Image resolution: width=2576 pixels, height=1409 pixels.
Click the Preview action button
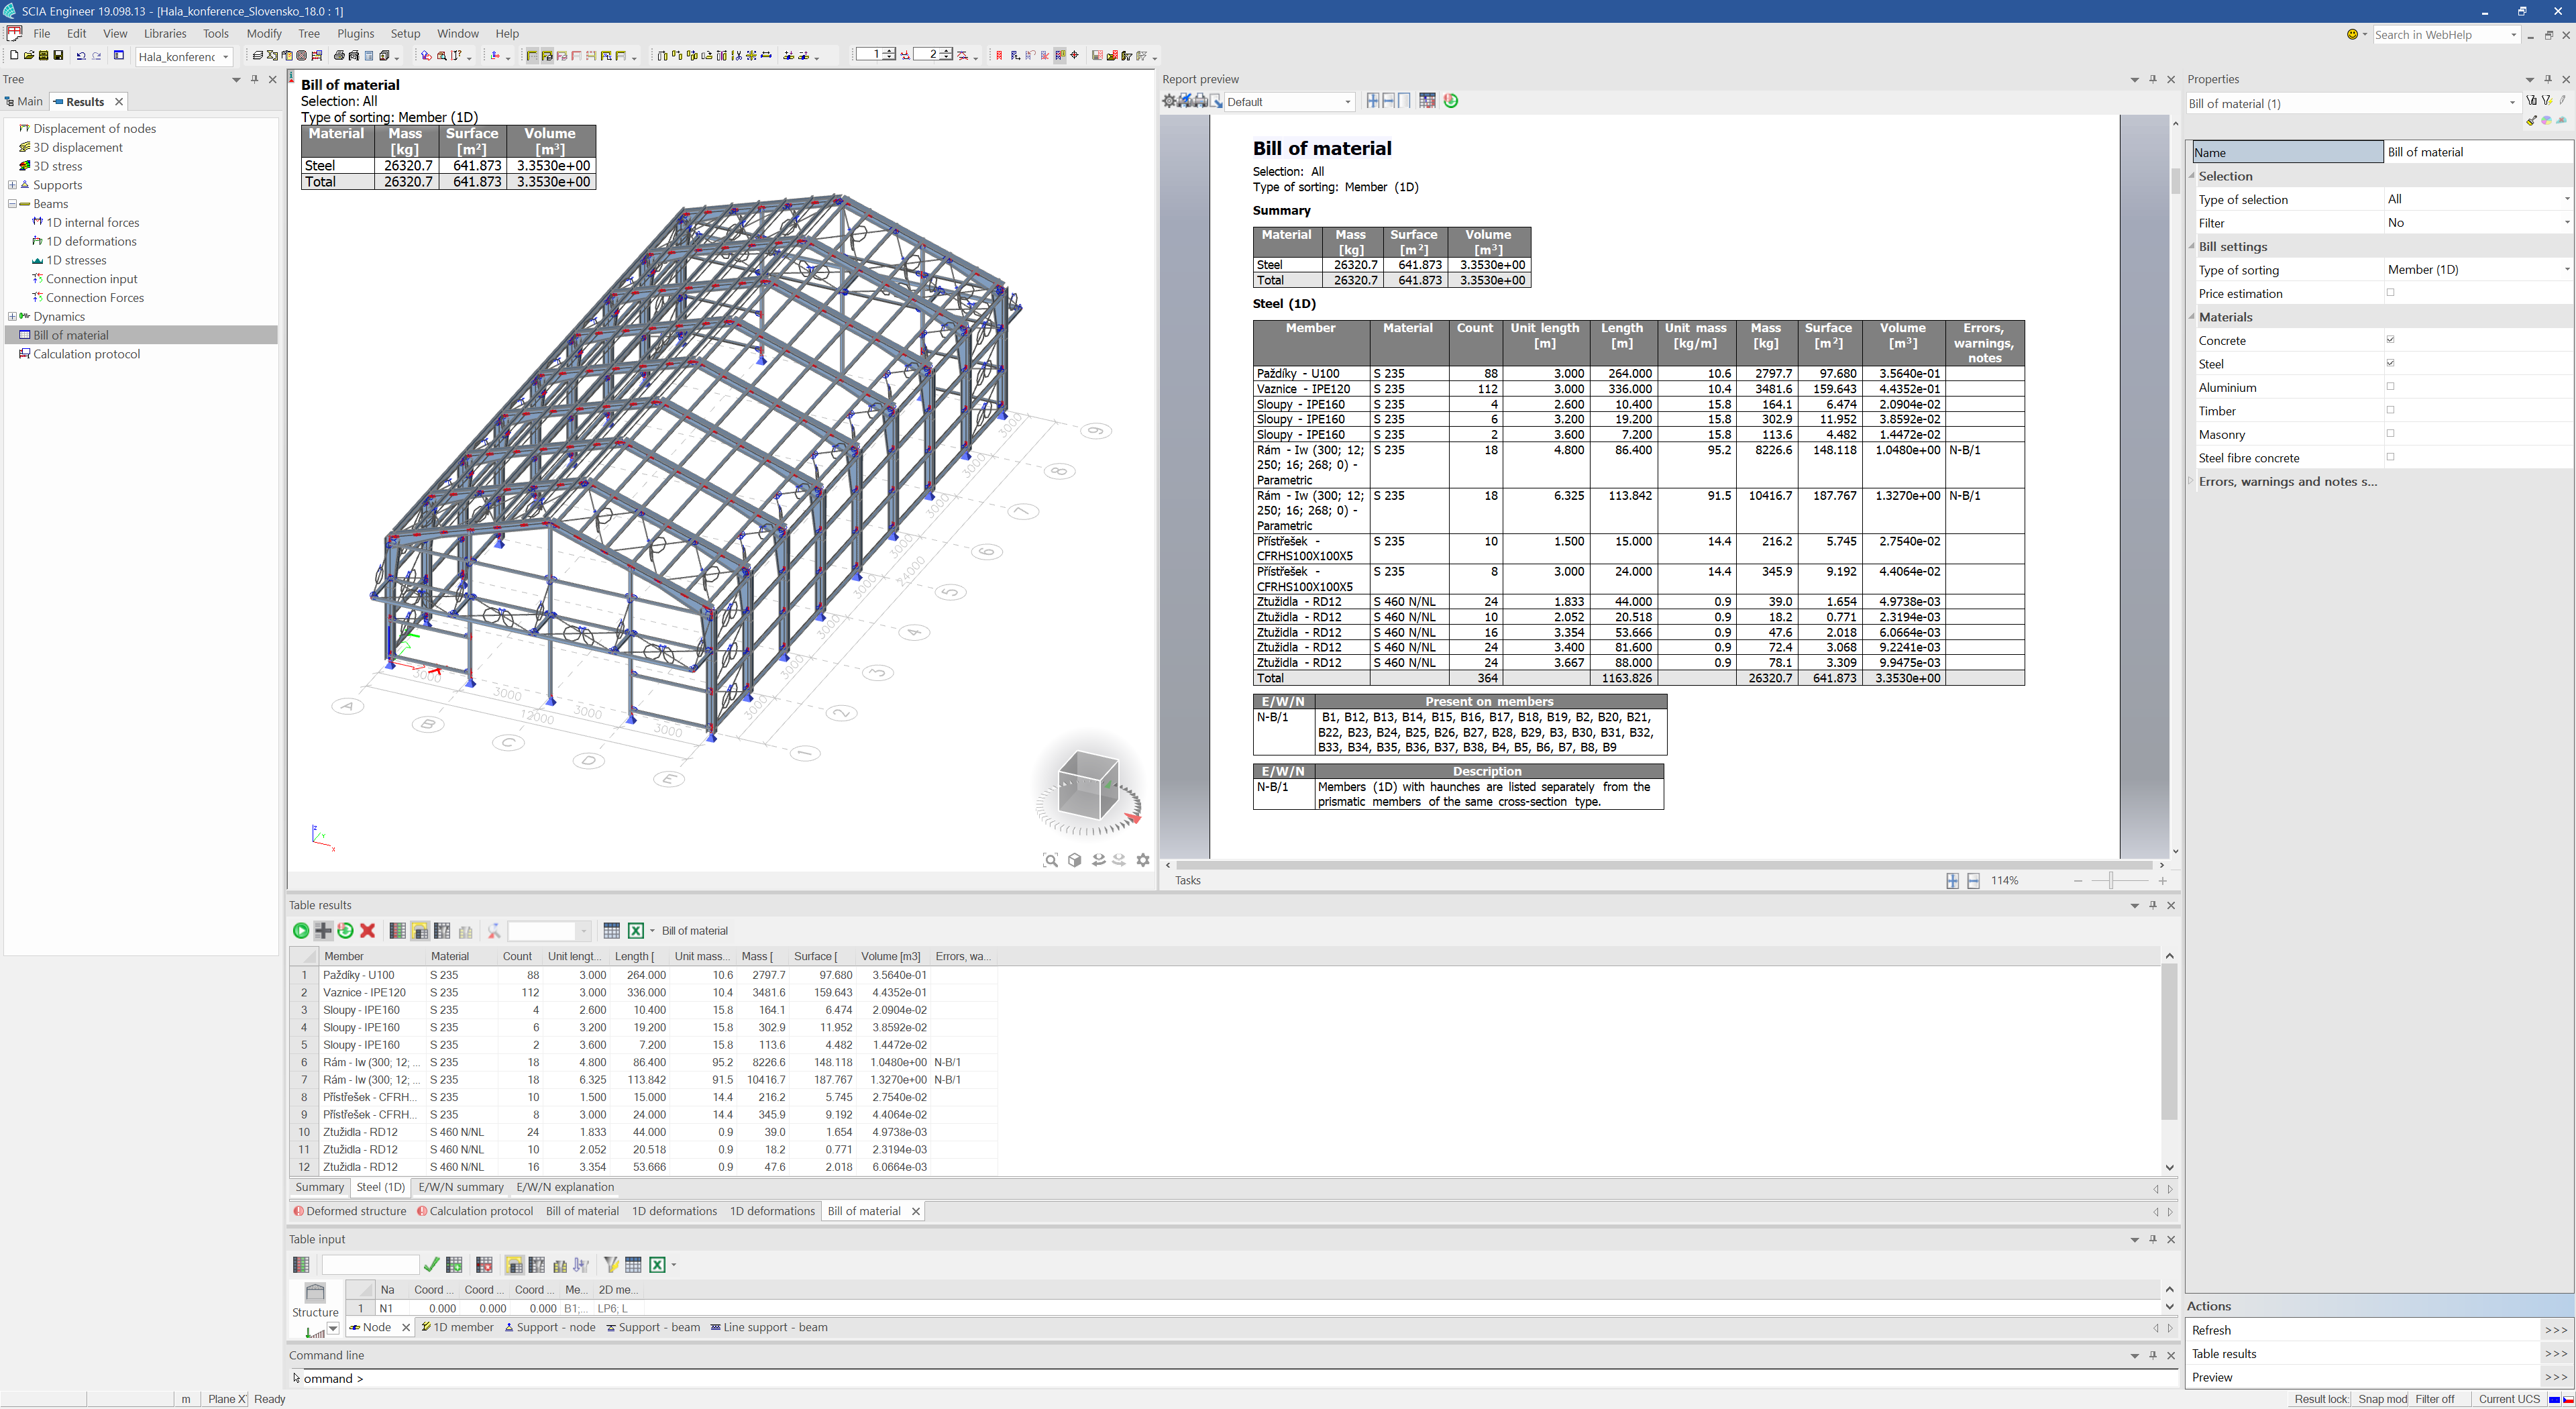click(x=2555, y=1377)
